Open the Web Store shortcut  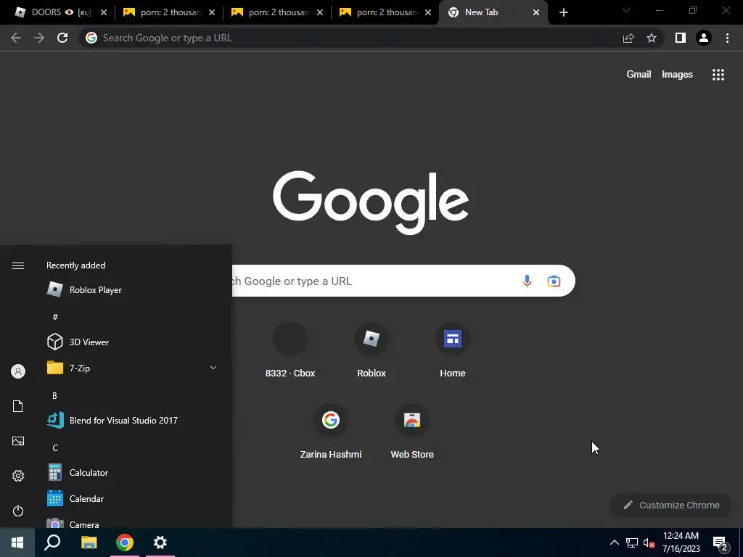tap(412, 432)
